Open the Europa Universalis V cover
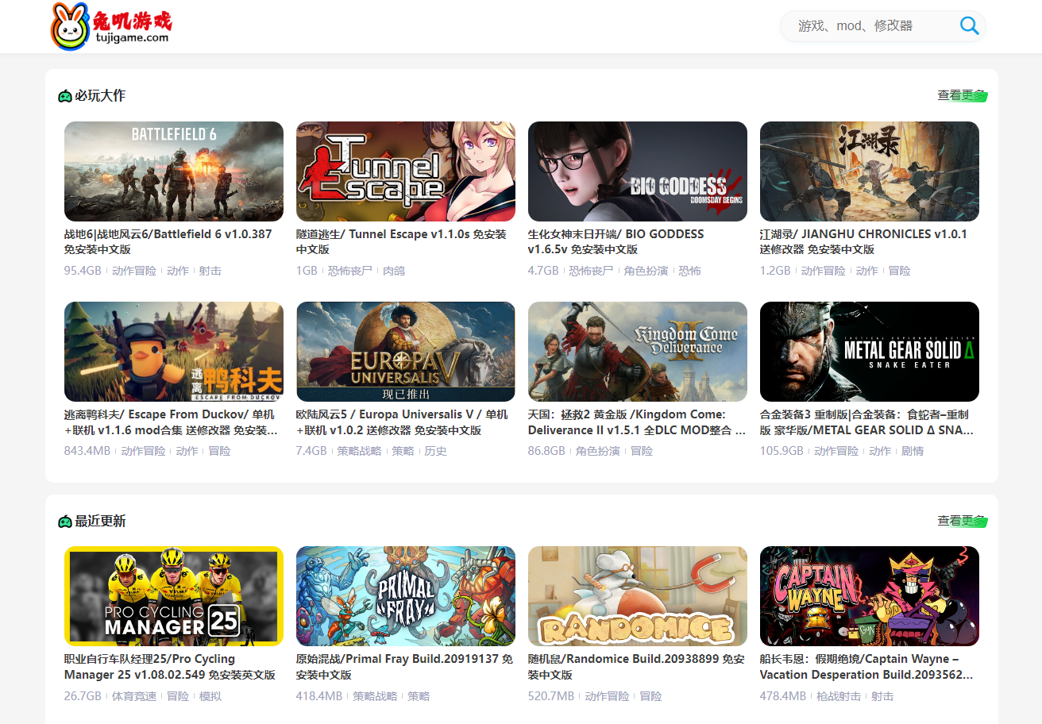The height and width of the screenshot is (724, 1042). (406, 352)
